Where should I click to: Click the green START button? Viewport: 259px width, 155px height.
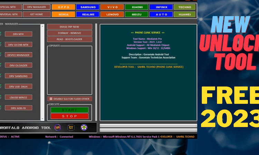coord(69,110)
